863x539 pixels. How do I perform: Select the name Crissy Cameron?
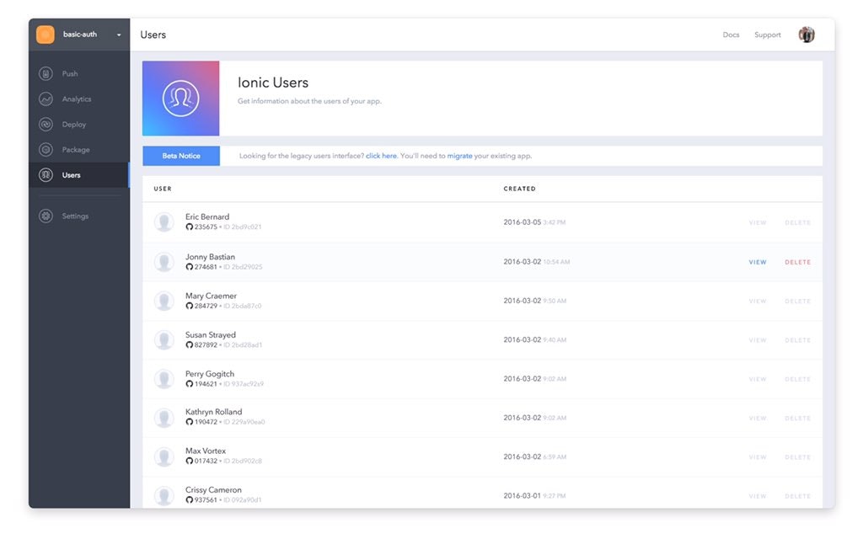[213, 490]
